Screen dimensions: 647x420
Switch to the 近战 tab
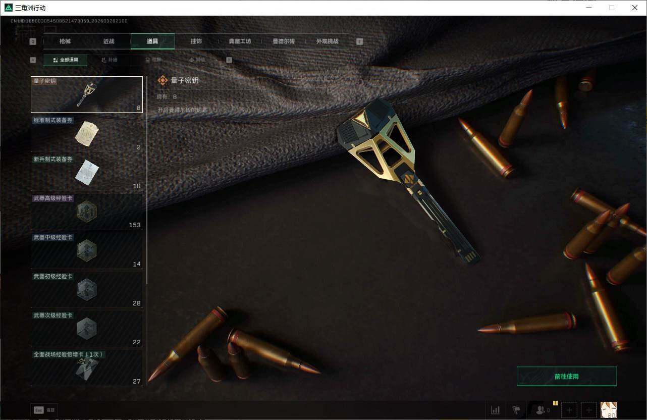click(x=109, y=41)
